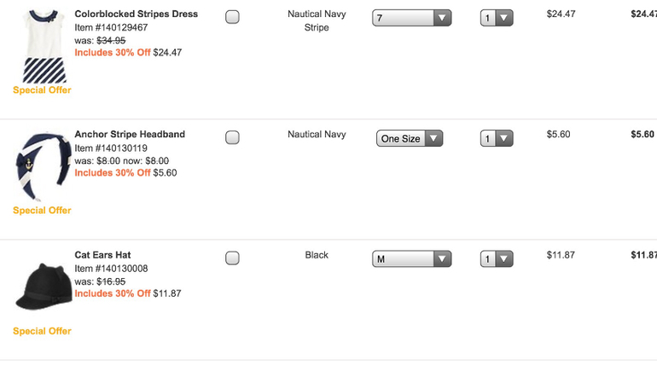Screen dimensions: 657x365
Task: Change quantity dropdown for Colorblocked Stripes Dress
Action: 497,18
